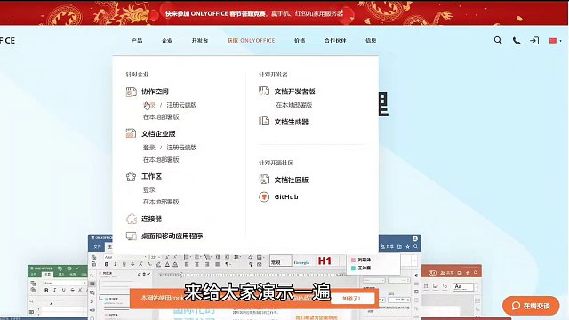Click 登录 under 协作空间

click(x=149, y=105)
